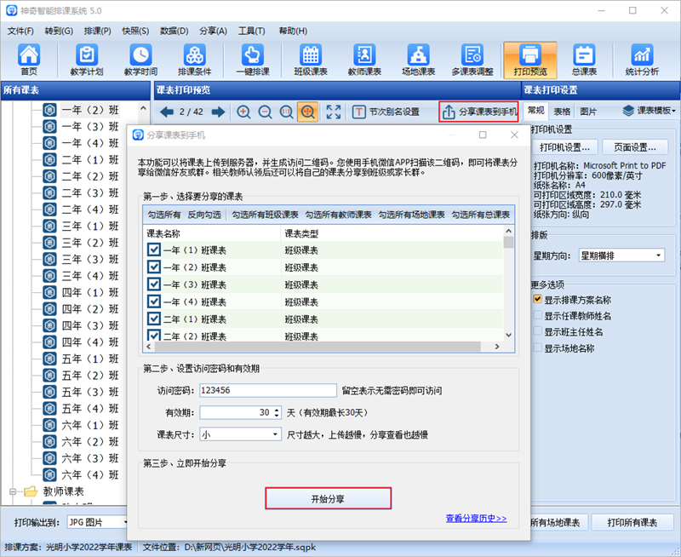Open the 查看分享历史>> link

click(x=476, y=519)
